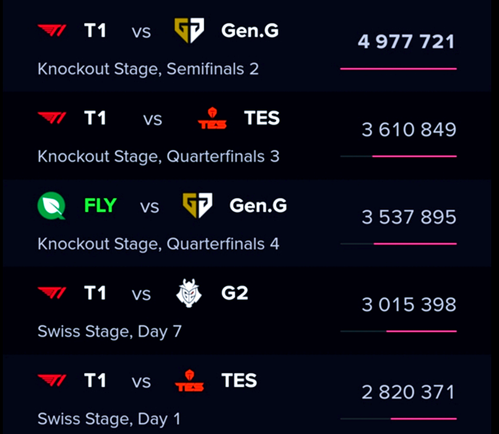Click the T1 logo in the Semifinals 2 row

coord(52,31)
